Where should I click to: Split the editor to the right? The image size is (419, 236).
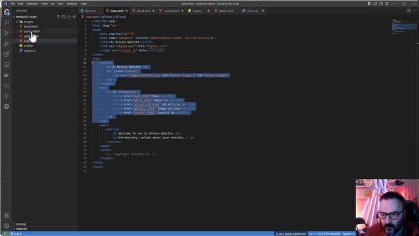tap(409, 10)
